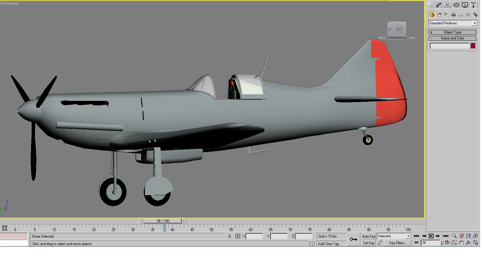Open the Key Filters dialog
Image resolution: width=482 pixels, height=271 pixels.
(398, 243)
